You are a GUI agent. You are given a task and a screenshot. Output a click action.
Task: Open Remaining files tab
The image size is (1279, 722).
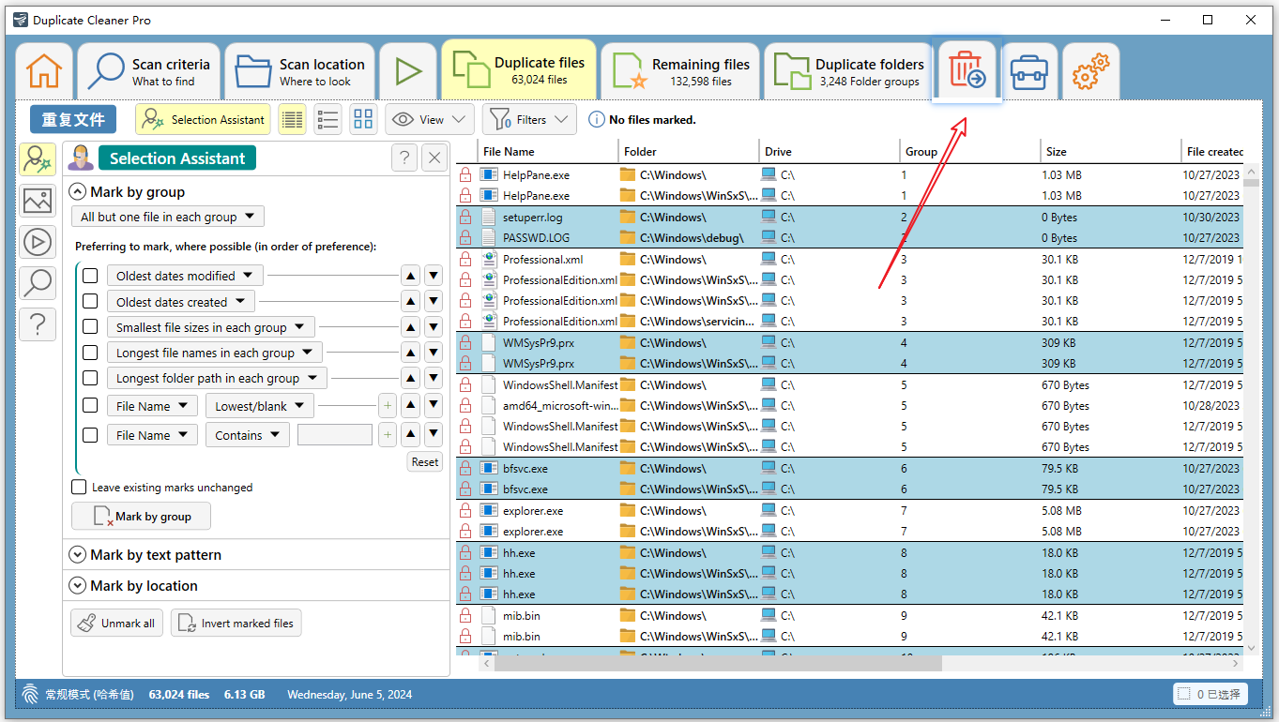680,71
